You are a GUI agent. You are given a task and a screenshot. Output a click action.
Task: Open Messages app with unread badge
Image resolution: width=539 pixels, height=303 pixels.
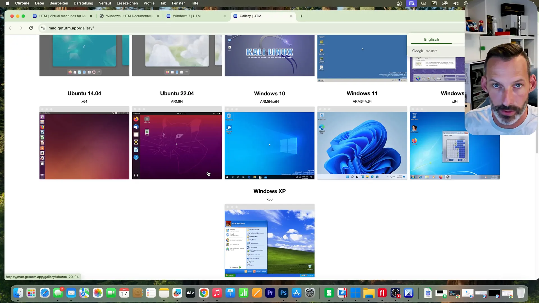click(x=58, y=293)
